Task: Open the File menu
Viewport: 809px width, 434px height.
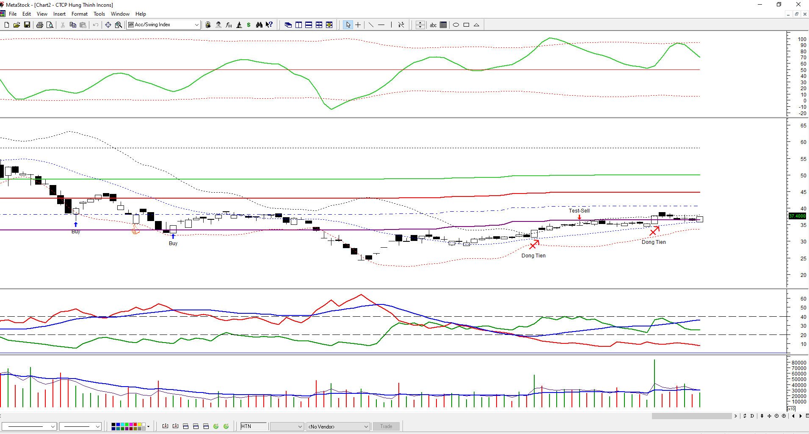Action: pos(13,14)
